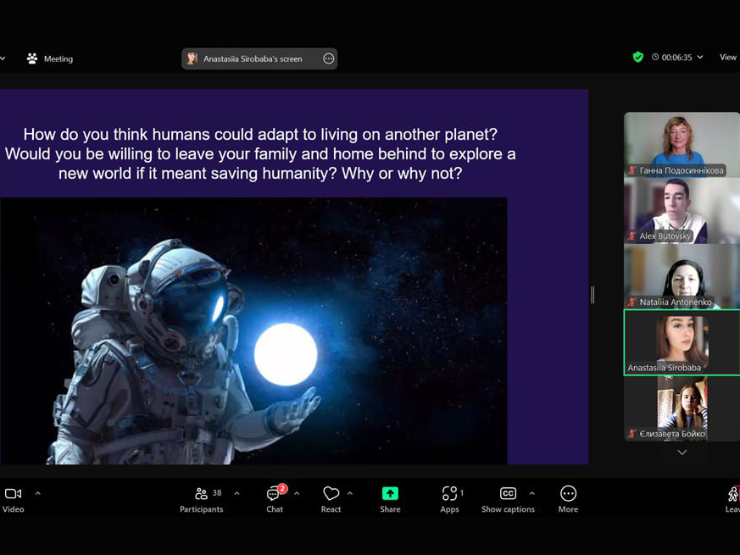Expand the Video options arrow
Viewport: 740px width, 555px height.
pyautogui.click(x=37, y=493)
